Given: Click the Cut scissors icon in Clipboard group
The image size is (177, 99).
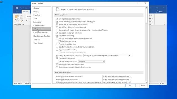Looking at the screenshot, I should [x=22, y=15].
